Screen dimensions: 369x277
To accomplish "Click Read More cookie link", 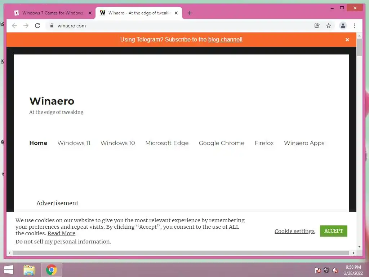I will point(61,233).
